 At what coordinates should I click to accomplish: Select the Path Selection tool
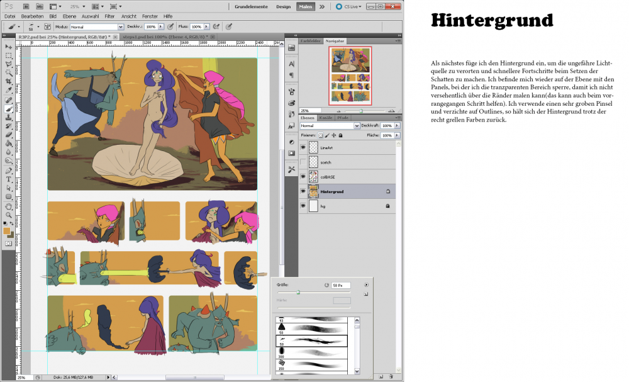click(8, 188)
